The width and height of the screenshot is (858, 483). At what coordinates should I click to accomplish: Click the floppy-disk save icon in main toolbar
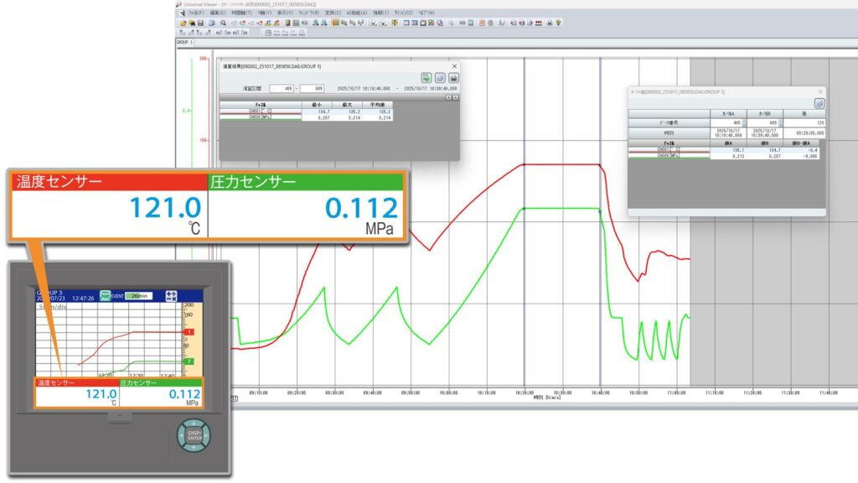[201, 23]
